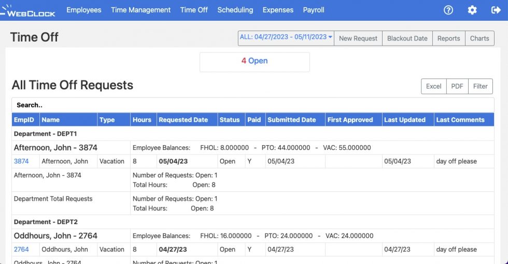
Task: Click the 4 Open requests summary
Action: (255, 61)
